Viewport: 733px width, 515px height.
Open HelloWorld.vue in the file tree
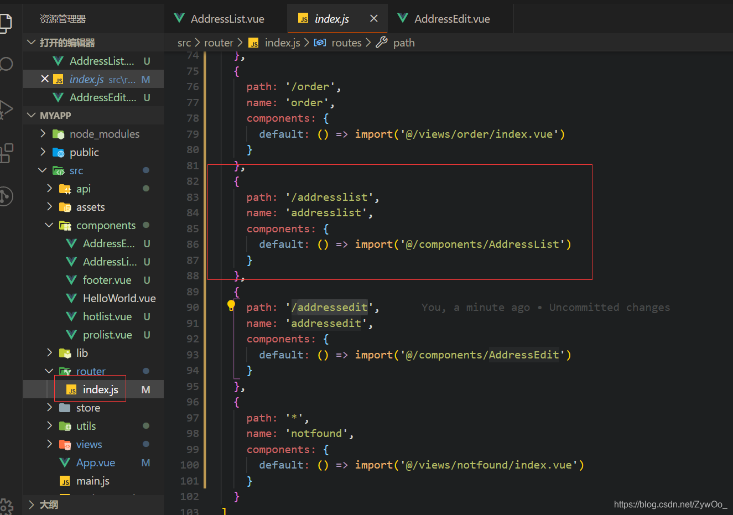pos(93,298)
